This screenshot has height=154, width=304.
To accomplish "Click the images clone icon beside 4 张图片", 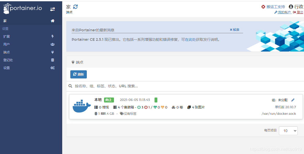I will [189, 107].
